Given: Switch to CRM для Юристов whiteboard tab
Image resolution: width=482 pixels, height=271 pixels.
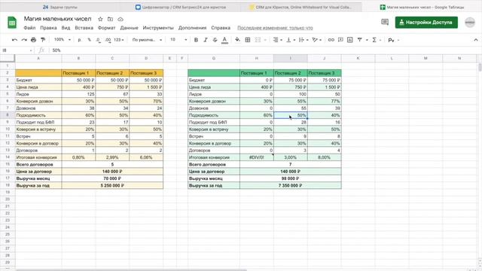Looking at the screenshot, I should (x=300, y=7).
